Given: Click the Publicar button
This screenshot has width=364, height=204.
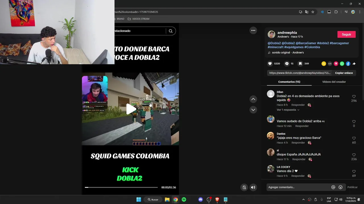Looking at the screenshot, I should coord(352,187).
